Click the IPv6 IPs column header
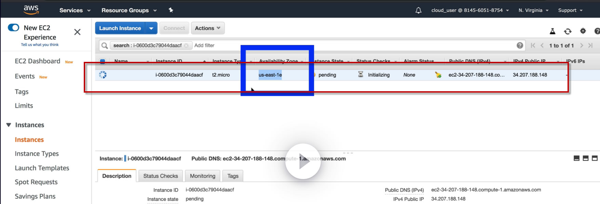Screen dimensions: 600x204 [575, 61]
